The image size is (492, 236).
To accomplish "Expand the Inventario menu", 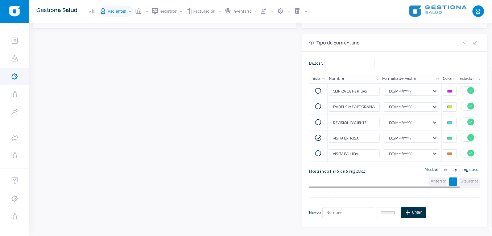I will pyautogui.click(x=241, y=11).
